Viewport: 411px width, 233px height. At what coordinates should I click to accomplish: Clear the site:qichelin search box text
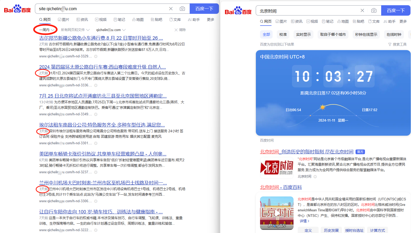click(x=171, y=9)
